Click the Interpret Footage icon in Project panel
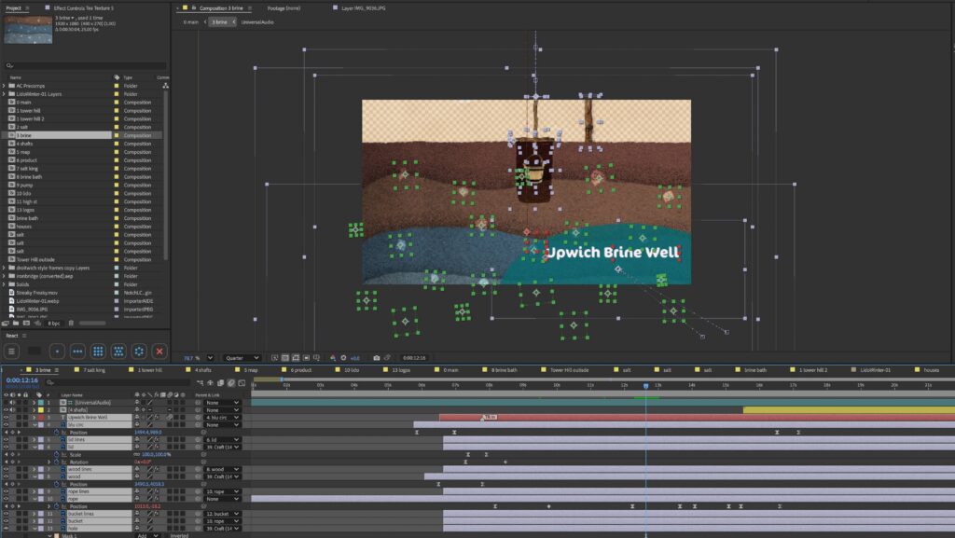Viewport: 955px width, 538px height. [6, 324]
